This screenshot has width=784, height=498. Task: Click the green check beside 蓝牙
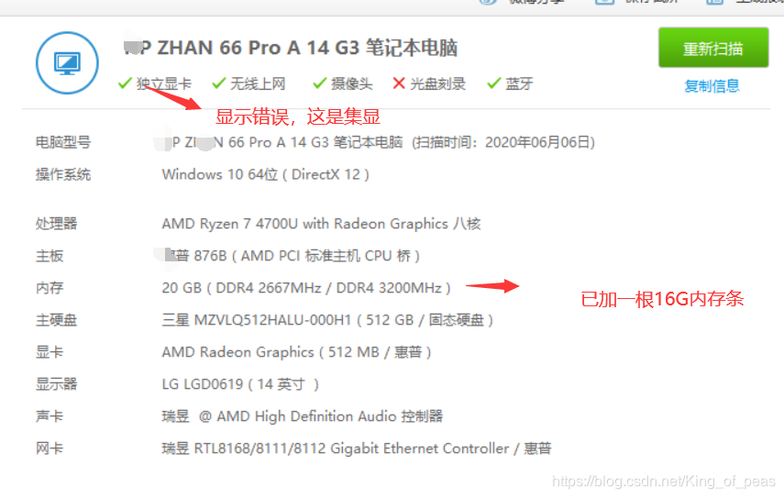click(494, 83)
